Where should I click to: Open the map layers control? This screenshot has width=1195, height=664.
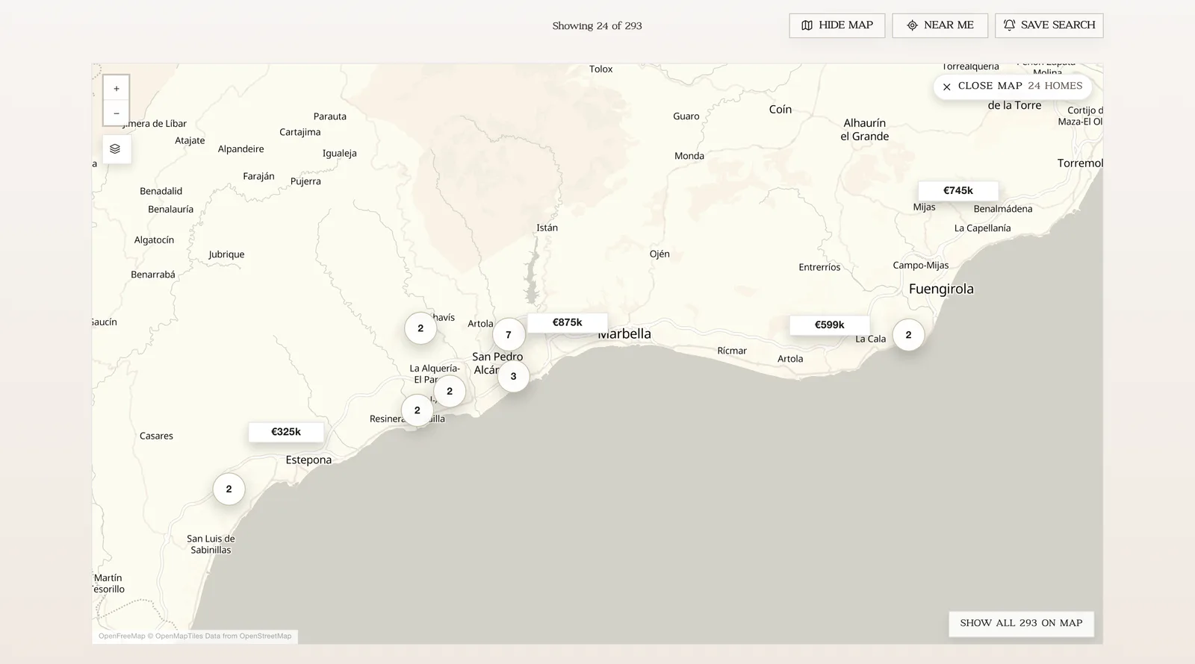116,149
